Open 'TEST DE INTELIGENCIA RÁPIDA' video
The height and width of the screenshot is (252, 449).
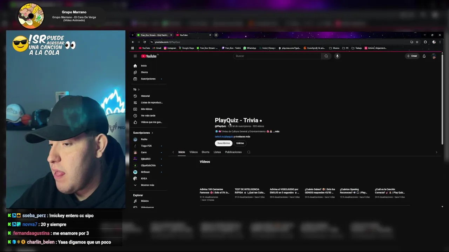point(250,191)
